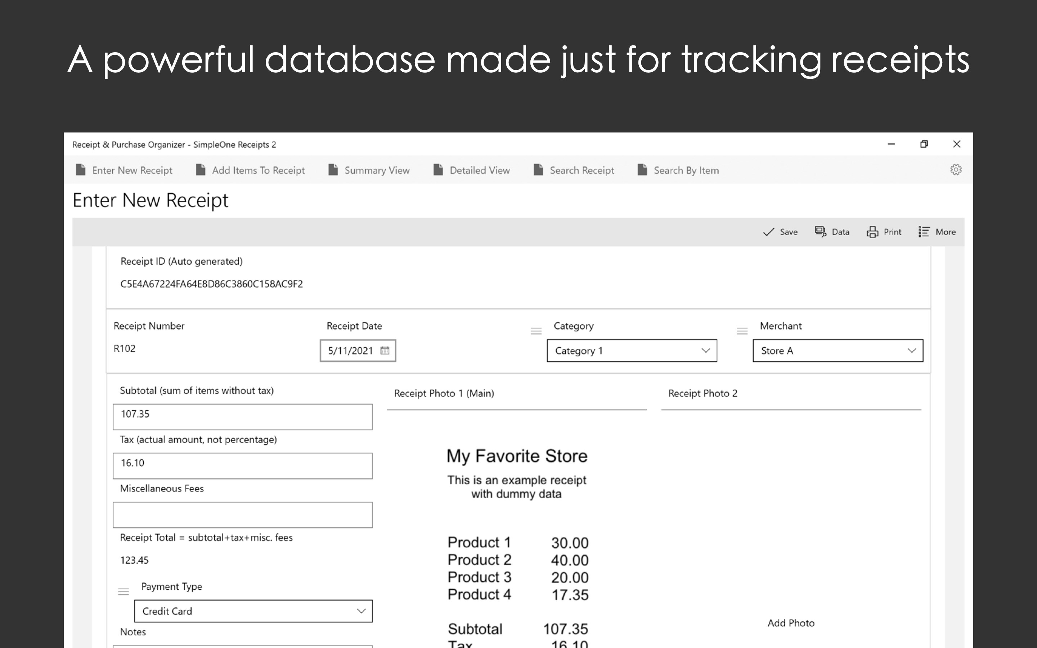Screen dimensions: 1037x648
Task: Click the empty Miscellaneous Fees field
Action: tap(243, 515)
